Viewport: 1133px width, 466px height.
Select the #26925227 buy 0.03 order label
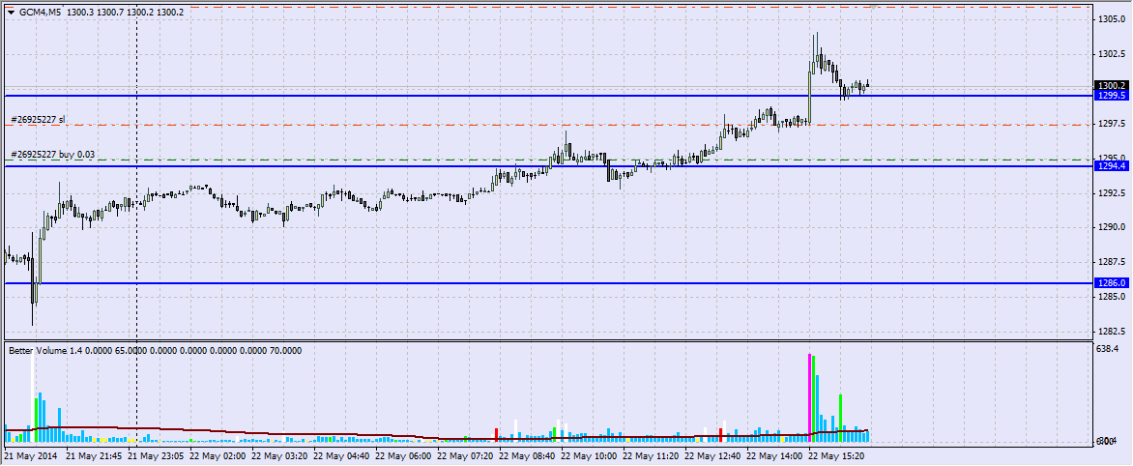(53, 155)
